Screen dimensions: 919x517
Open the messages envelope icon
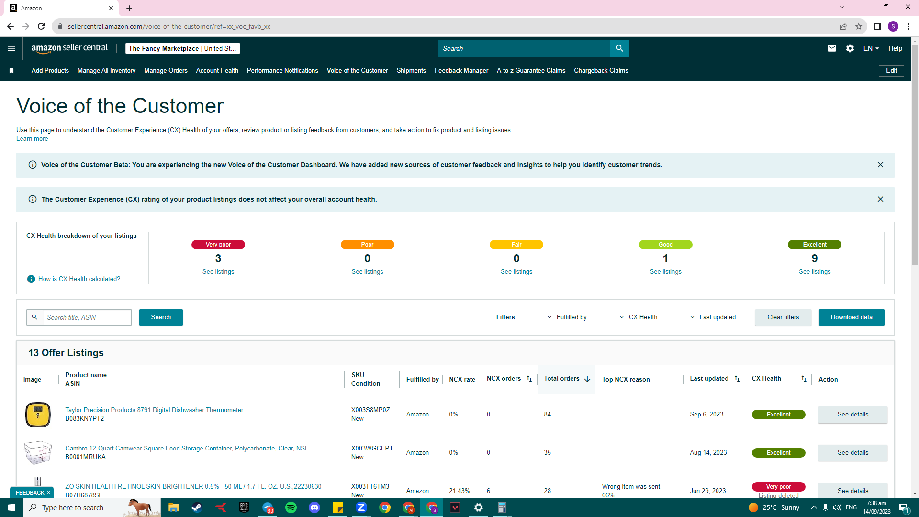pyautogui.click(x=832, y=48)
